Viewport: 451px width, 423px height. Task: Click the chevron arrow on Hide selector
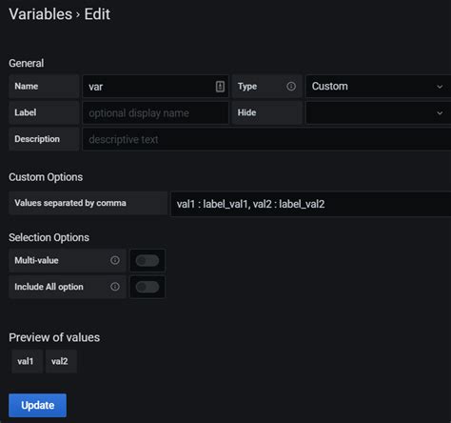pos(440,113)
